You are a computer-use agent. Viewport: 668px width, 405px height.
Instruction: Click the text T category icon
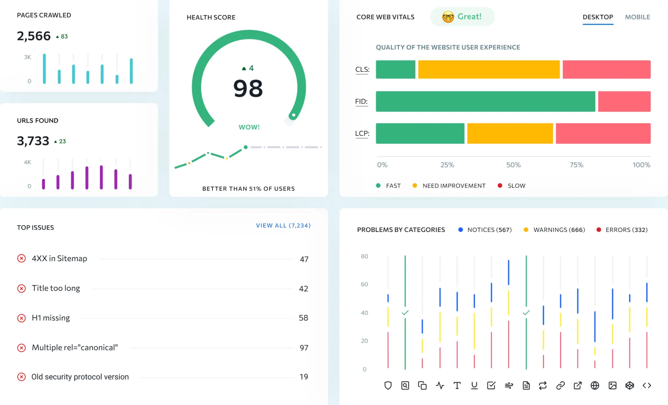tap(457, 385)
